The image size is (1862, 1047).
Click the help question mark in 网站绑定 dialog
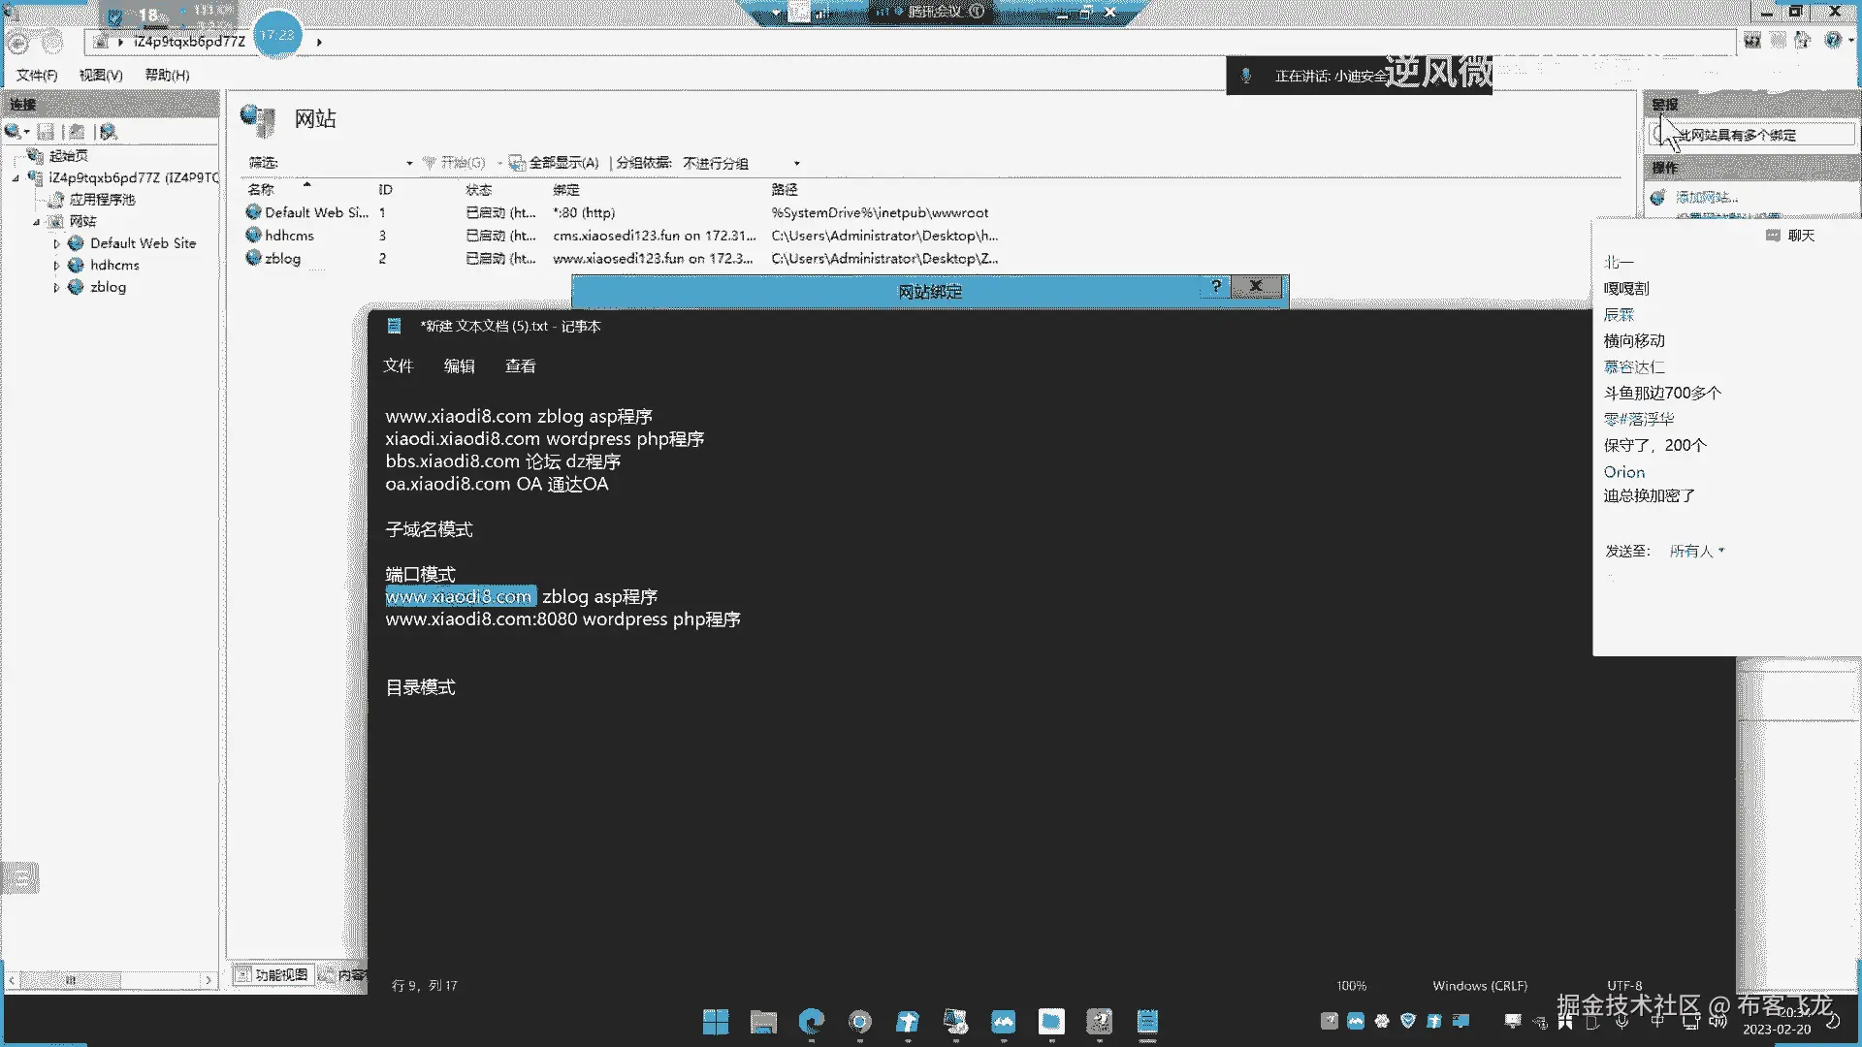(1215, 286)
